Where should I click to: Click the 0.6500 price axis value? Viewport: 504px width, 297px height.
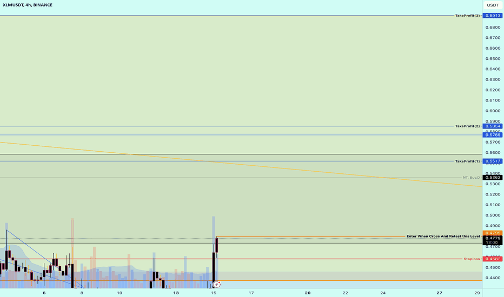click(x=493, y=59)
